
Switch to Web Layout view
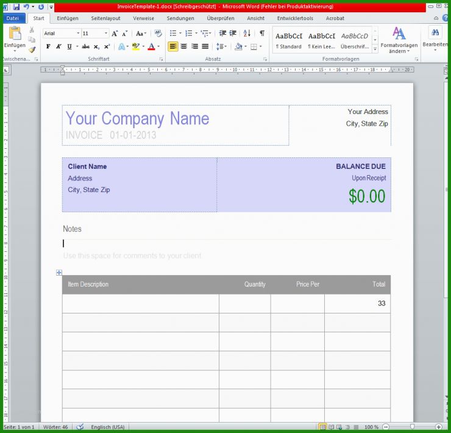click(x=339, y=427)
